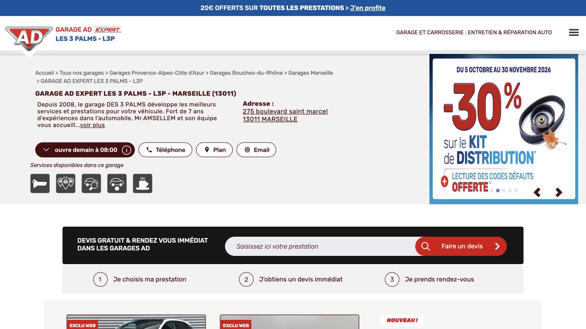Image resolution: width=586 pixels, height=329 pixels.
Task: Click the 'GARAGE AD EXPERT LES 3 PALMS - L3P - MARSEILLE (13011)' heading
Action: pyautogui.click(x=136, y=94)
